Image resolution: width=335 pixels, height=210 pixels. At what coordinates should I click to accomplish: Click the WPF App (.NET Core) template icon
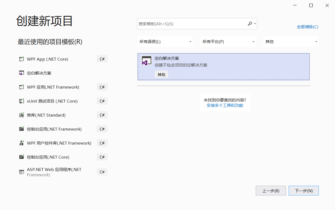[x=22, y=59]
